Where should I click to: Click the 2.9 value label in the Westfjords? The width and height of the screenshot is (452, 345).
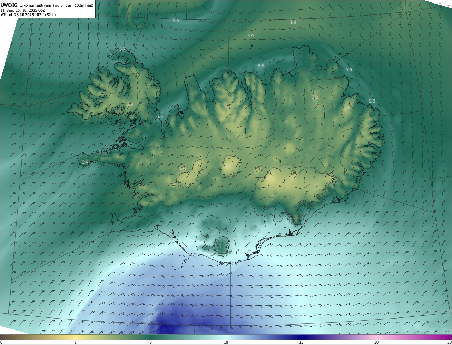tap(130, 104)
